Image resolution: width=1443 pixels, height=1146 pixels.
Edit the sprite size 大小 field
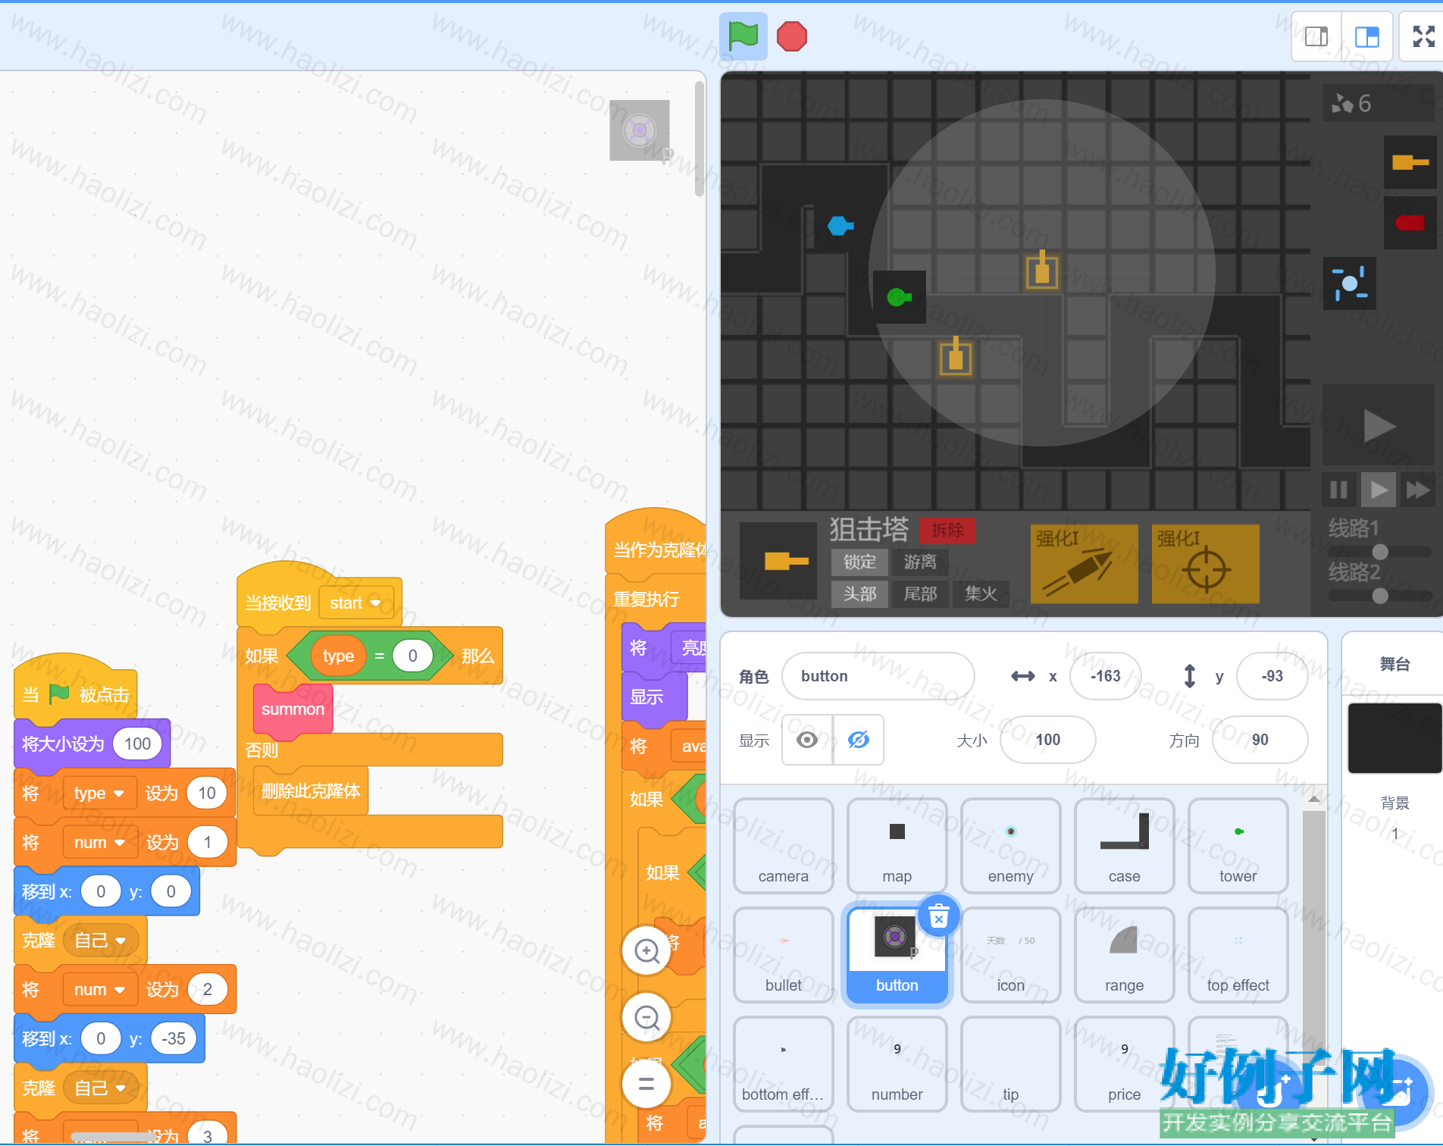(x=1047, y=740)
